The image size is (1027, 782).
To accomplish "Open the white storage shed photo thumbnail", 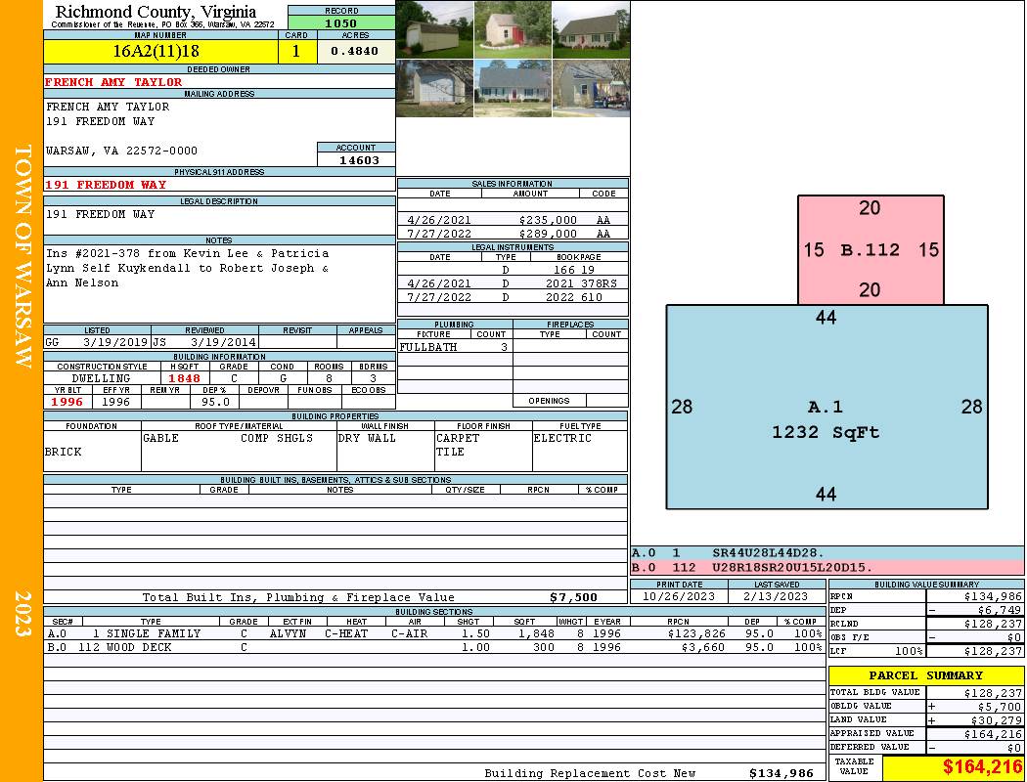I will (435, 29).
